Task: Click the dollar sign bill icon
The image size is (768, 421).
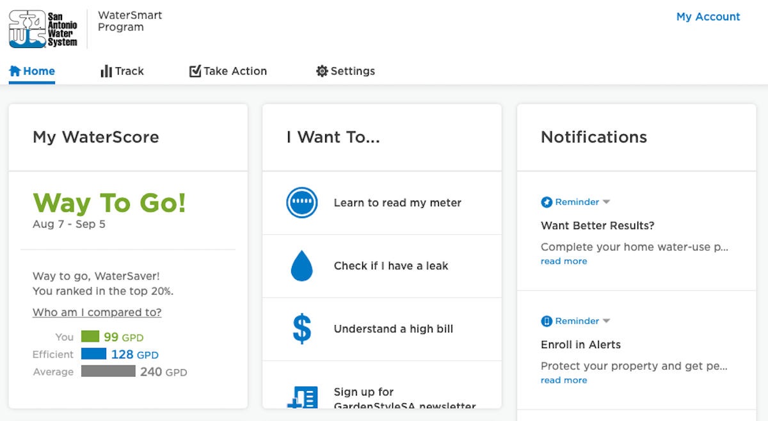Action: tap(302, 329)
